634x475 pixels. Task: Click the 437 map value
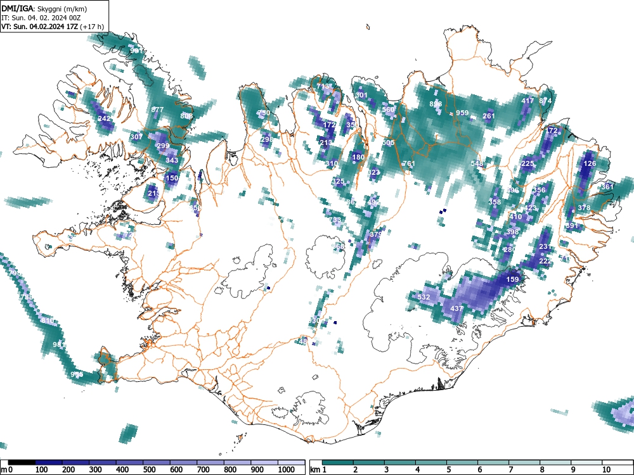coord(456,308)
